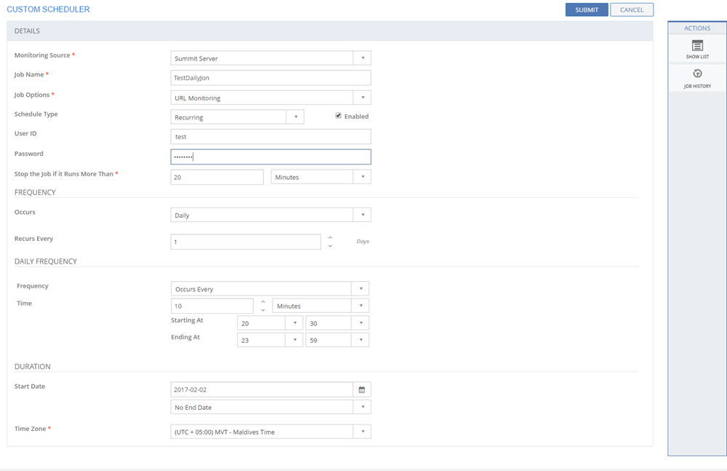Viewport: 727px width, 471px height.
Task: Increase the Recurs Every days value
Action: coord(330,237)
